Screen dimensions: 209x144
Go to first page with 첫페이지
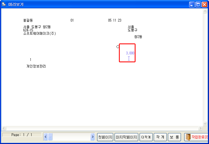(x=105, y=137)
